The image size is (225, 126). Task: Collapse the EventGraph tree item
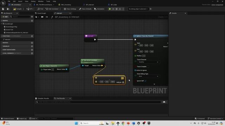point(1,24)
